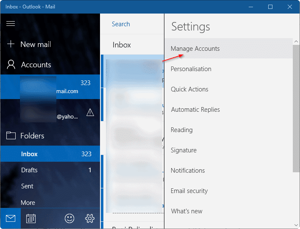Open Personalisation settings
The image size is (300, 229).
[x=229, y=69]
